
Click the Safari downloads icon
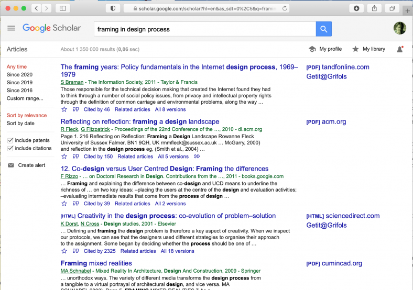click(356, 8)
